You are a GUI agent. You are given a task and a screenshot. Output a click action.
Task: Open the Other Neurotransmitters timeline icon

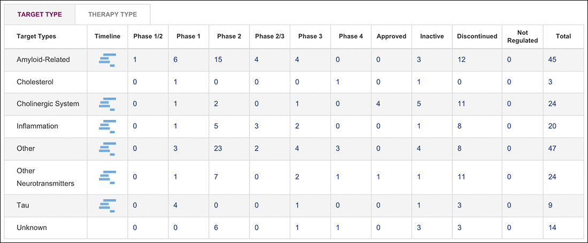(x=107, y=177)
